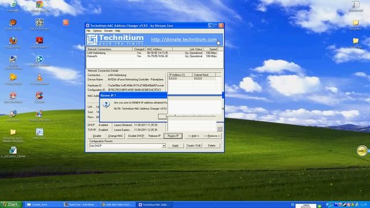Switch to HyperCam taskbar window
Screen dimensions: 370x208
(81, 205)
